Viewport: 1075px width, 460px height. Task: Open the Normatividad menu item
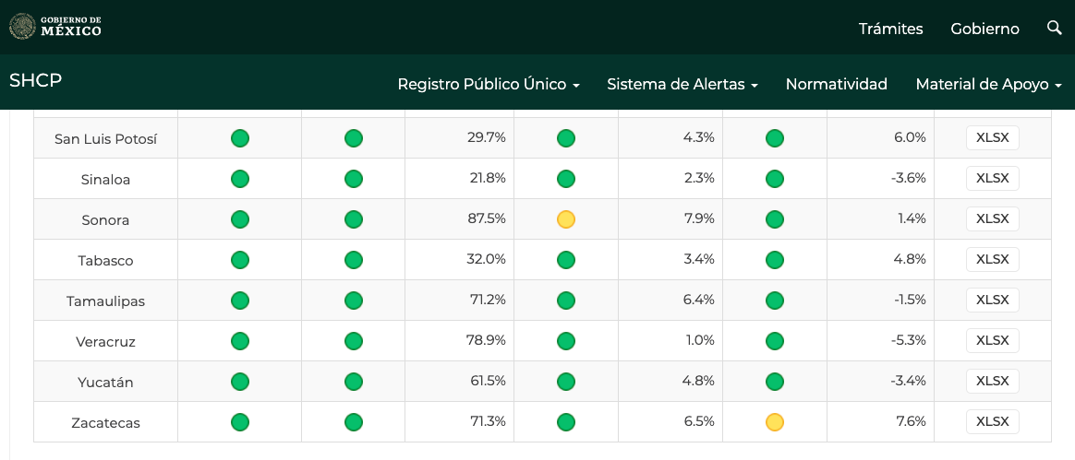[836, 84]
